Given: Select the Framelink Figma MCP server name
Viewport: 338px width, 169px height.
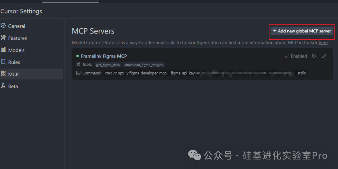Looking at the screenshot, I should 104,56.
